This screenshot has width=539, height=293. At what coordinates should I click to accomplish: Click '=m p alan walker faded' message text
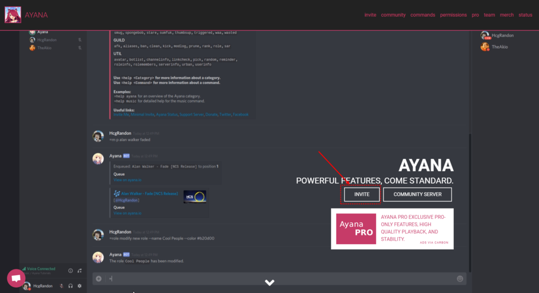[130, 140]
